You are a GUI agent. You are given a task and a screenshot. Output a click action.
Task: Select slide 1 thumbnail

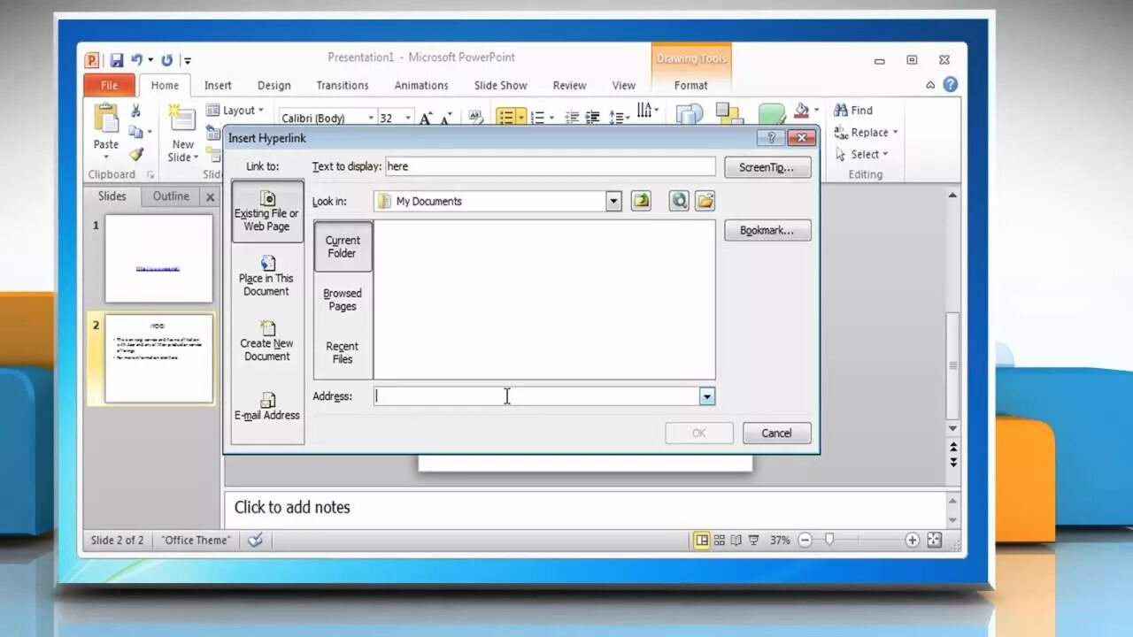pos(158,258)
